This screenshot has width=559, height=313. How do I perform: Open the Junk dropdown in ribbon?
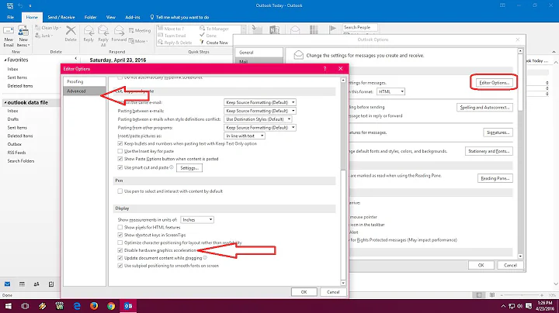click(44, 36)
